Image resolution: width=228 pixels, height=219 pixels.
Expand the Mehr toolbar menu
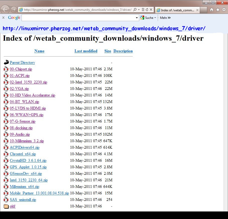[165, 18]
